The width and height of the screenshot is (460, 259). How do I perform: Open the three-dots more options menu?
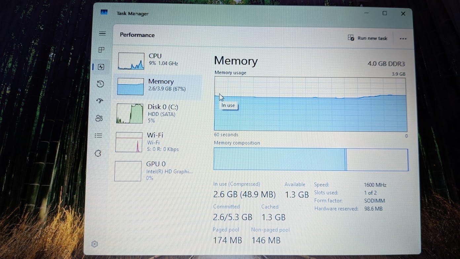click(x=403, y=39)
